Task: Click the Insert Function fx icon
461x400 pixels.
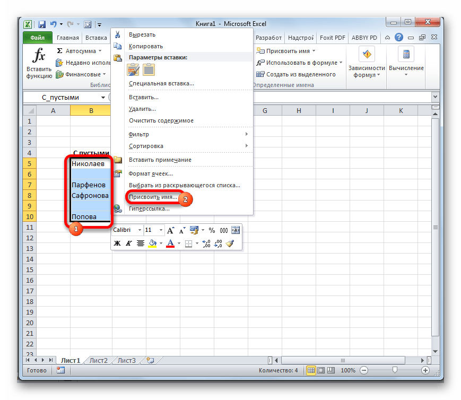Action: click(x=39, y=56)
